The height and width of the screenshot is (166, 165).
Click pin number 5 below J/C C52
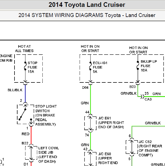coord(129,159)
